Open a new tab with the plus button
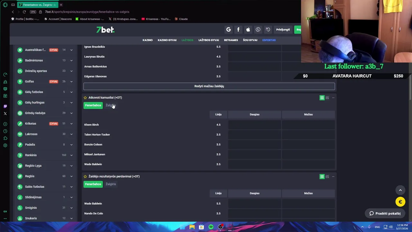The height and width of the screenshot is (232, 412). coord(61,5)
